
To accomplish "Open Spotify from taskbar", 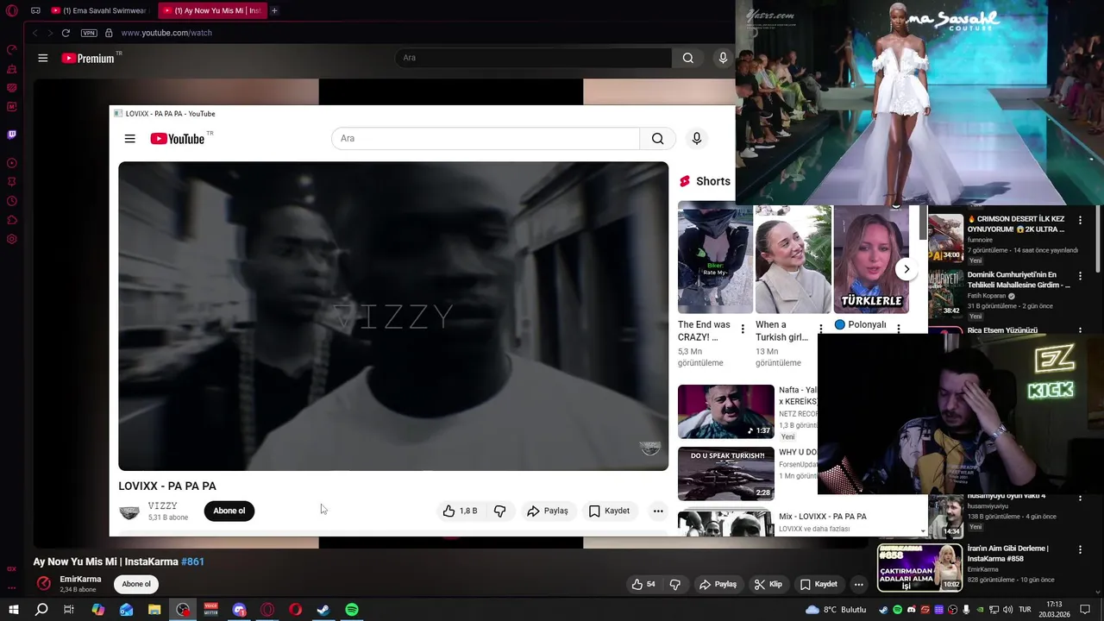I will coord(352,610).
